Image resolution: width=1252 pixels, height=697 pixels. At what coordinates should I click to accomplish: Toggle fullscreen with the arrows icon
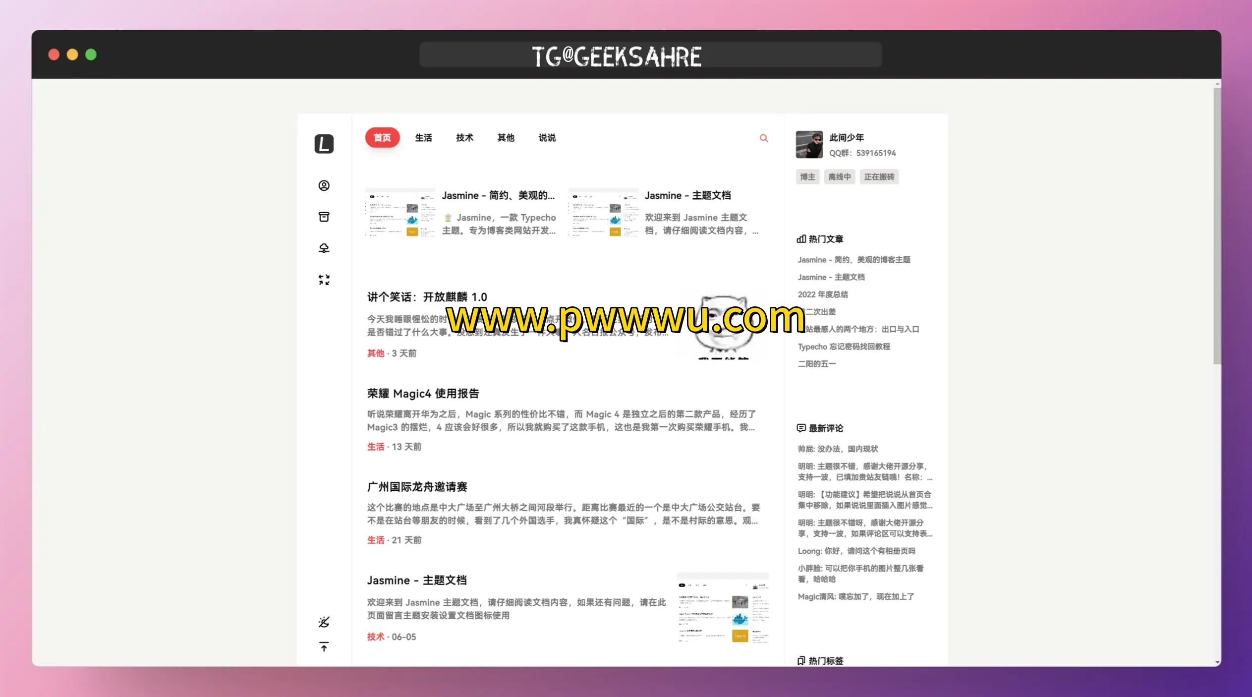click(324, 280)
